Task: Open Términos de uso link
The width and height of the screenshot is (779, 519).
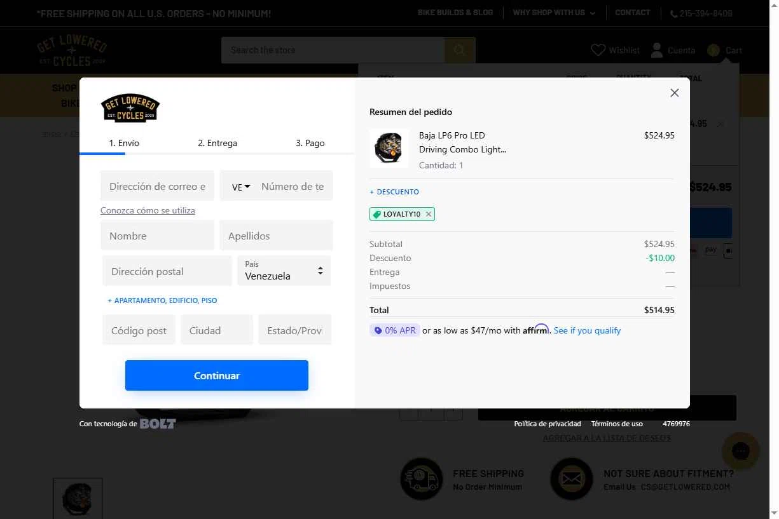Action: [x=617, y=424]
